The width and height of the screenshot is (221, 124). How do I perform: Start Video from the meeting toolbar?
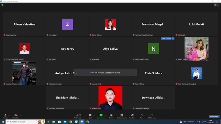[x=16, y=116]
